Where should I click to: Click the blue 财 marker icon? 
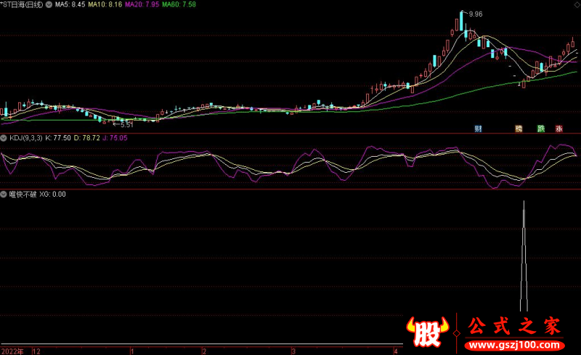pyautogui.click(x=479, y=128)
